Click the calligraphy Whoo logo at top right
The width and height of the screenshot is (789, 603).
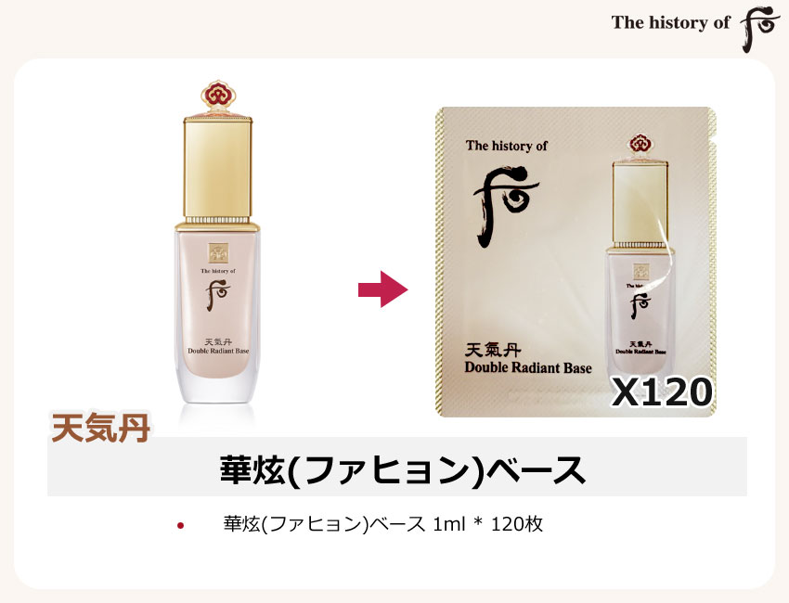[758, 28]
